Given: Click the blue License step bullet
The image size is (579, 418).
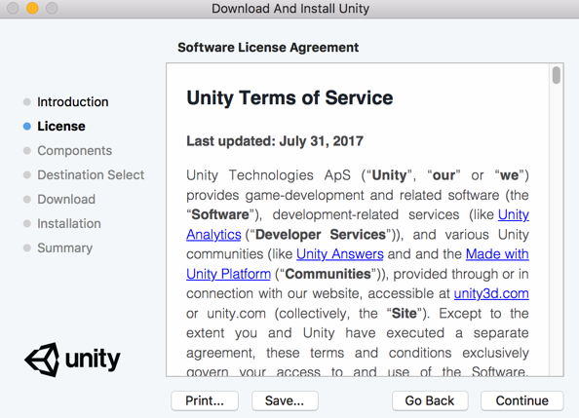Looking at the screenshot, I should [x=27, y=127].
